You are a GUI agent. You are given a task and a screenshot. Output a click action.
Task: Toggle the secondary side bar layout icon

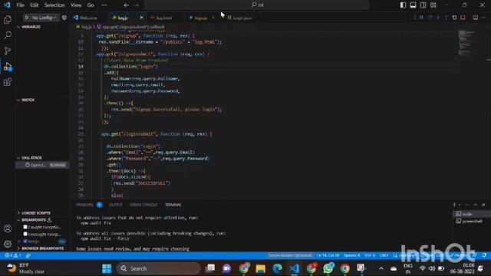(x=423, y=5)
